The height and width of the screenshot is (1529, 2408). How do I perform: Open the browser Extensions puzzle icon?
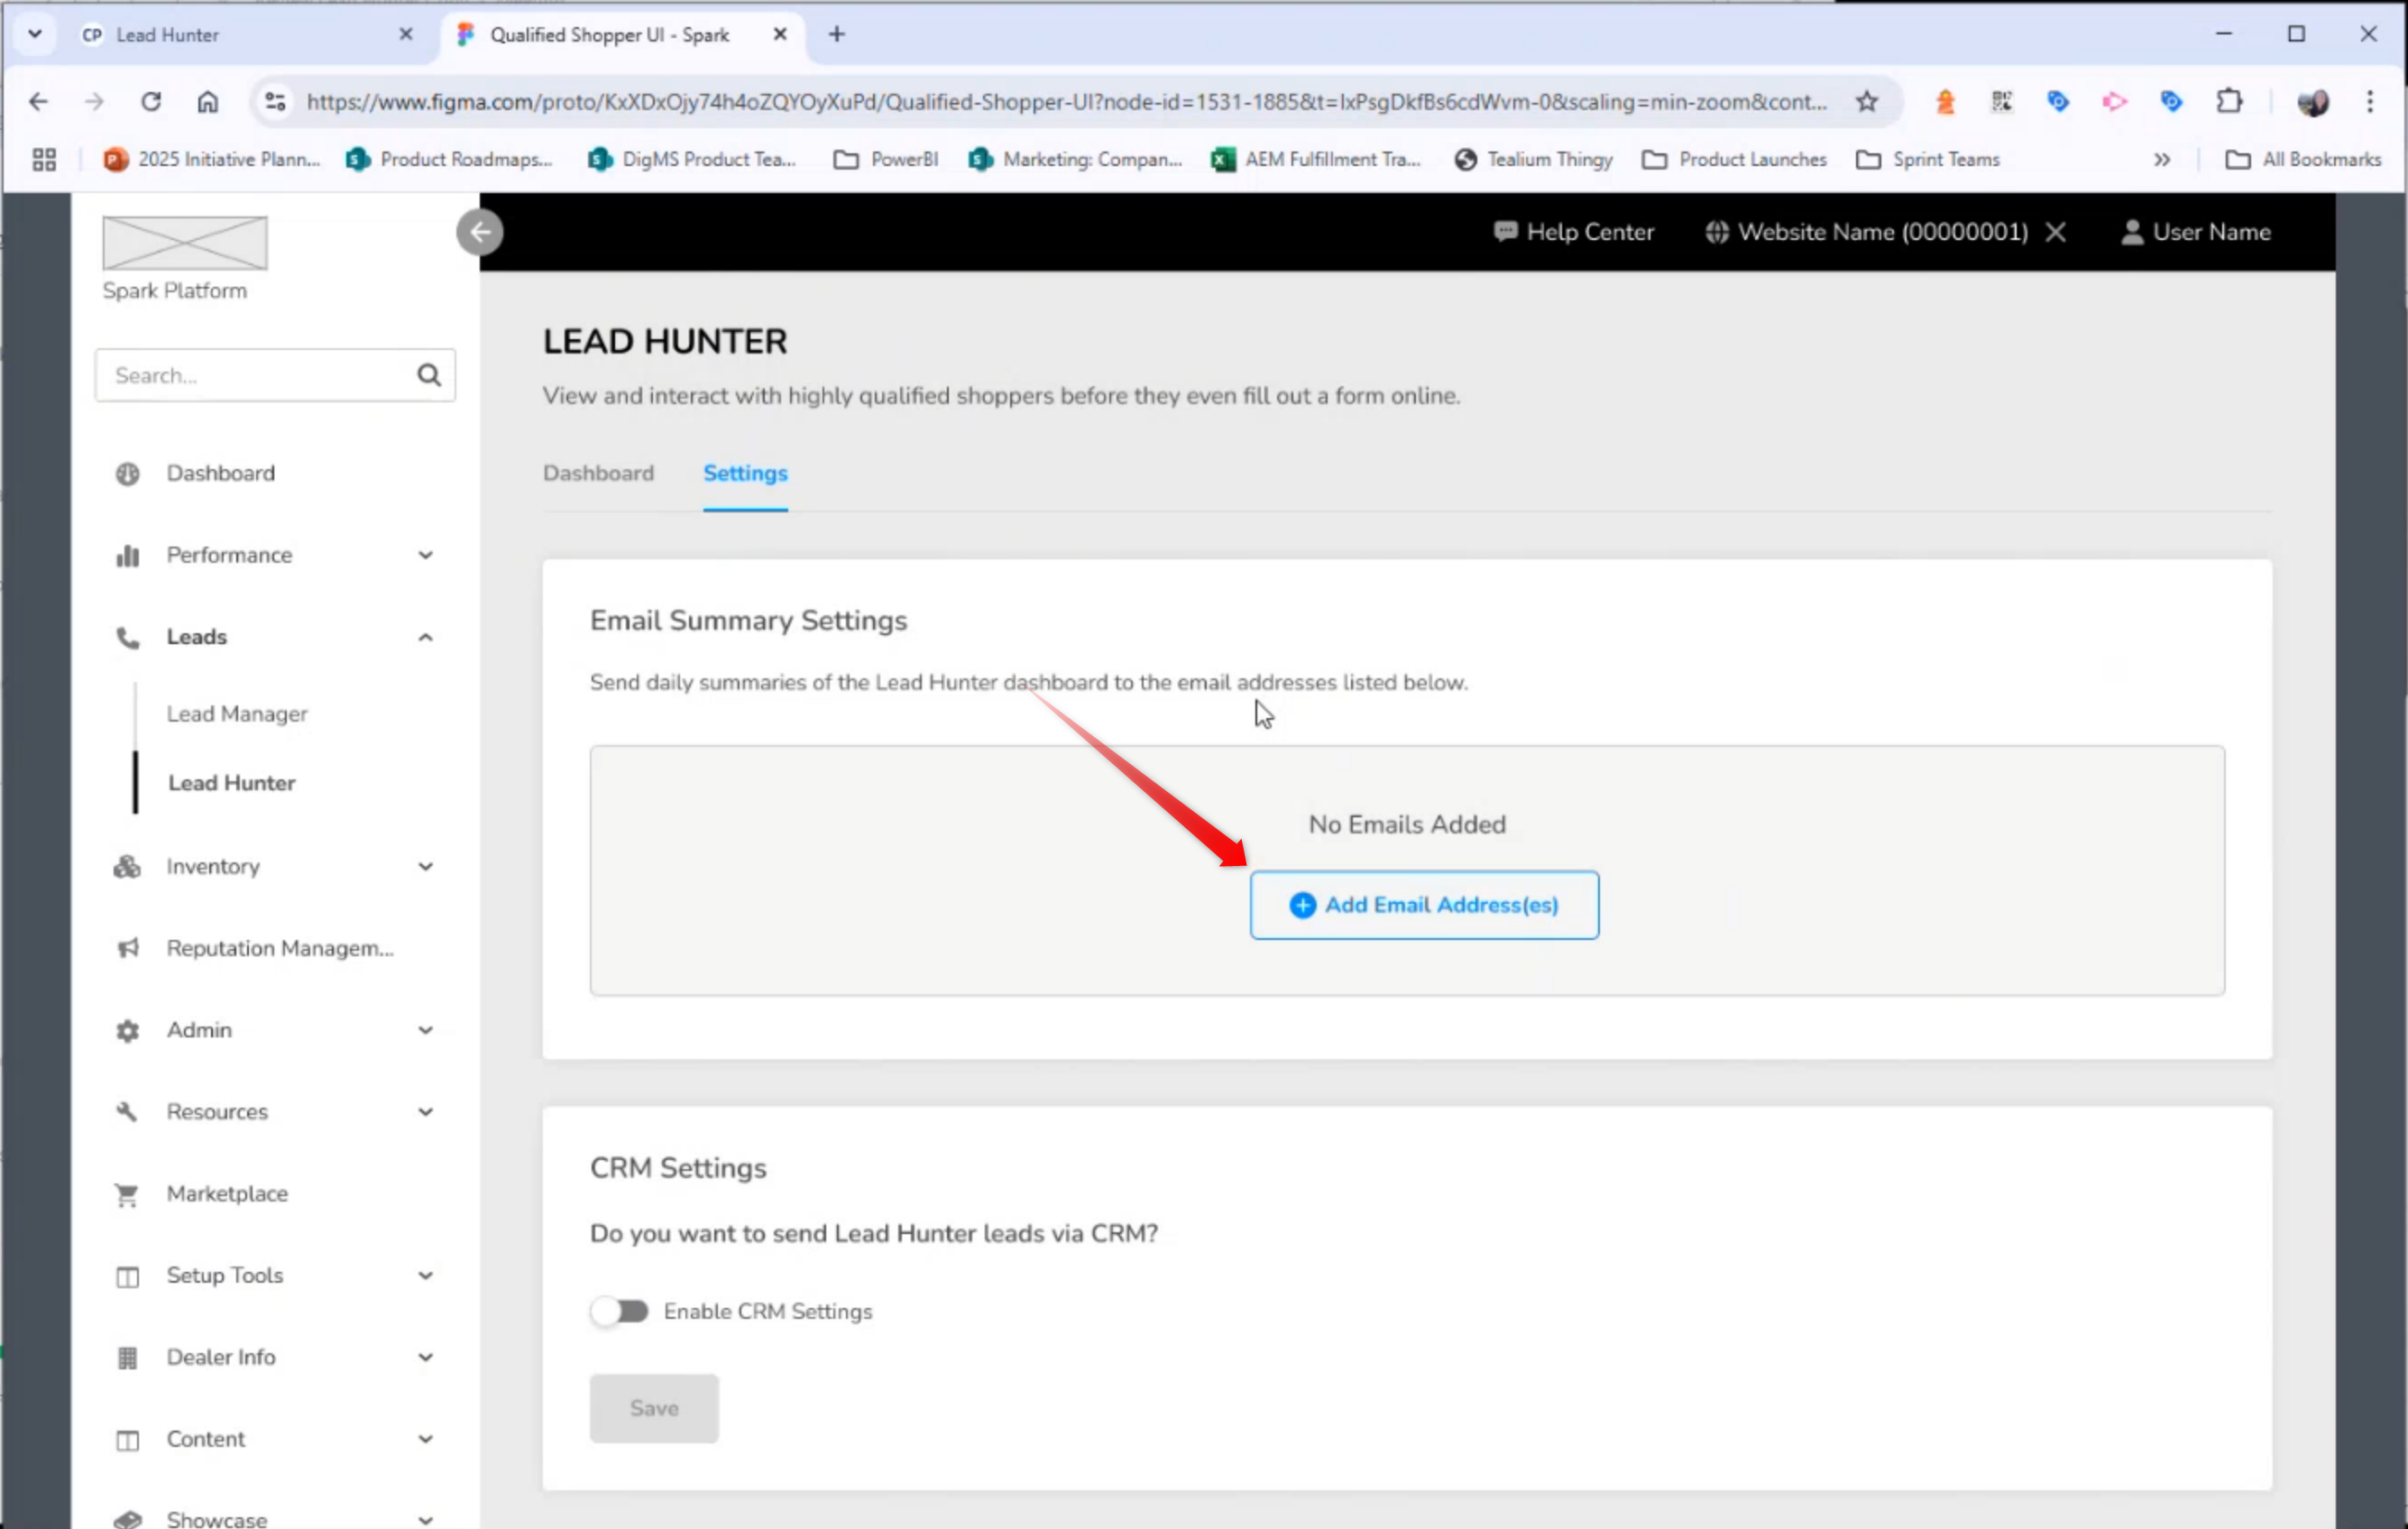pyautogui.click(x=2229, y=101)
